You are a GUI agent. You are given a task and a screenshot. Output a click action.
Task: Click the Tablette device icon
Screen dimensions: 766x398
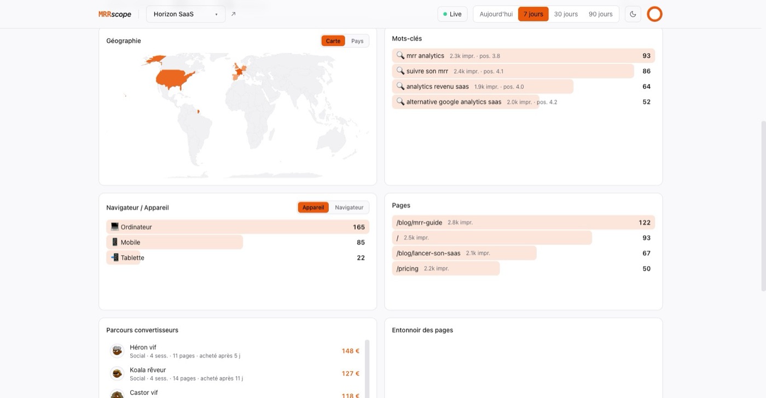click(x=115, y=257)
